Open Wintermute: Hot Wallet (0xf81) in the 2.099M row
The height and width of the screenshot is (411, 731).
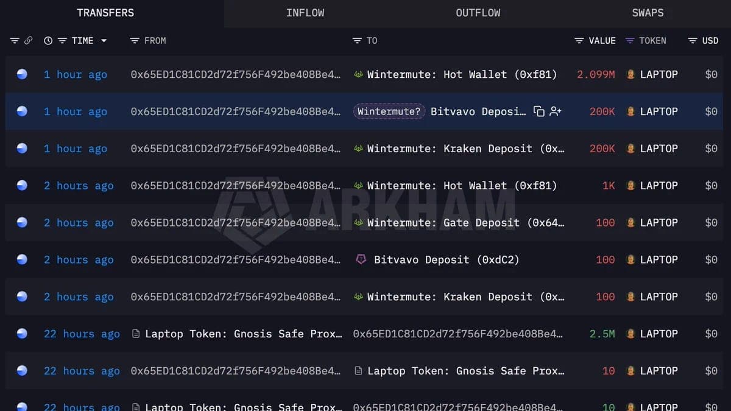[462, 74]
